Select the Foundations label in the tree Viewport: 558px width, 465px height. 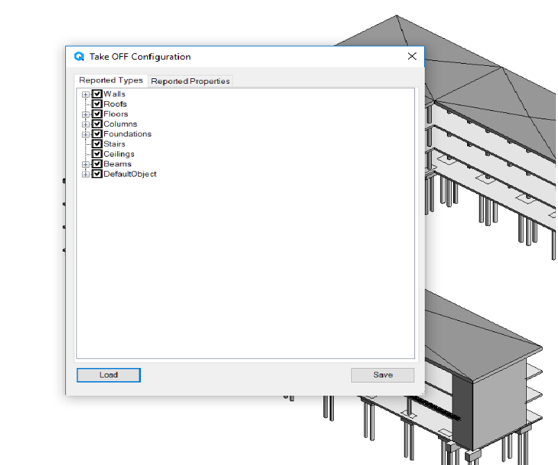pyautogui.click(x=127, y=134)
